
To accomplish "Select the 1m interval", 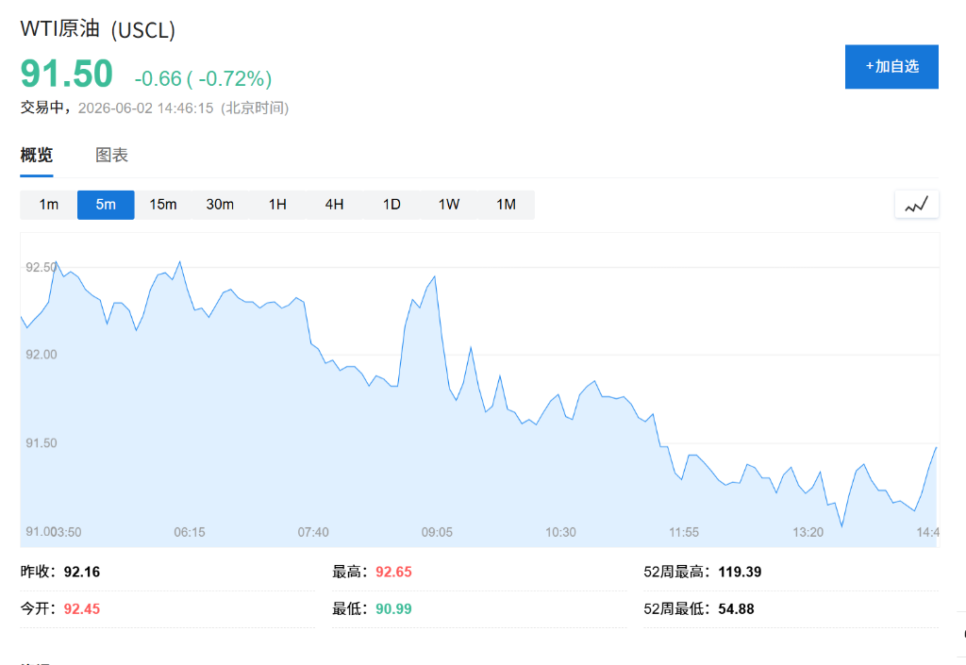I will pos(49,205).
